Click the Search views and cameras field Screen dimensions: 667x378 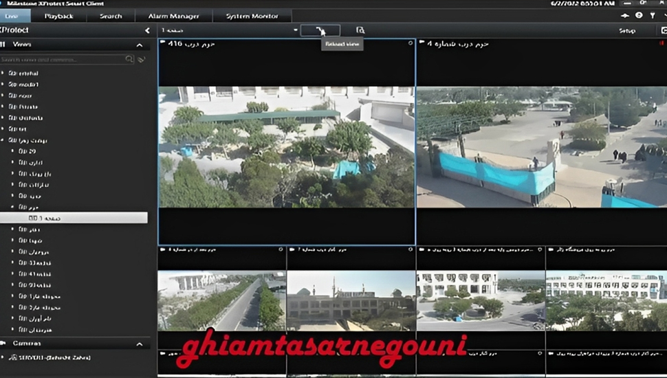[62, 60]
